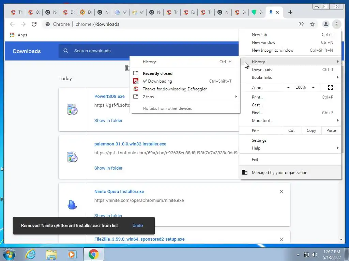Viewport: 349px width, 261px height.
Task: Click the browser Back arrow
Action: click(12, 24)
